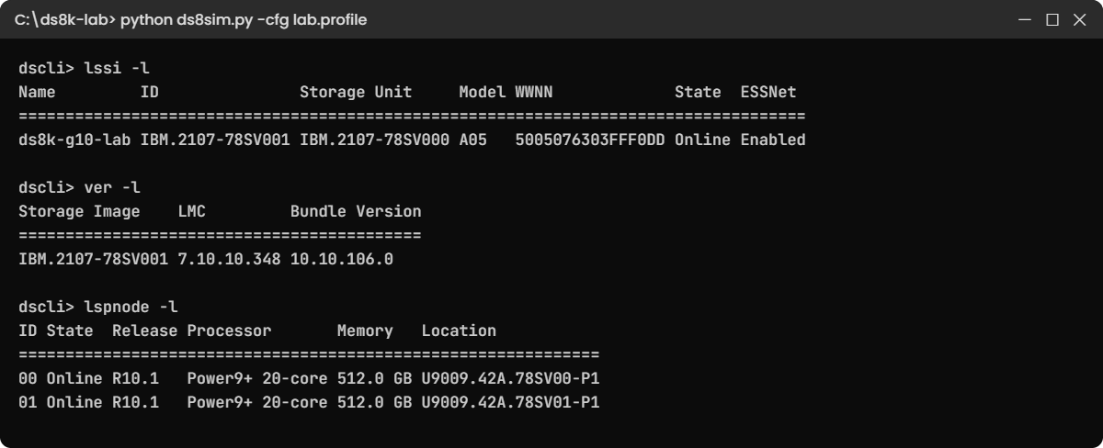
Task: Click node ID 01
Action: click(x=28, y=402)
